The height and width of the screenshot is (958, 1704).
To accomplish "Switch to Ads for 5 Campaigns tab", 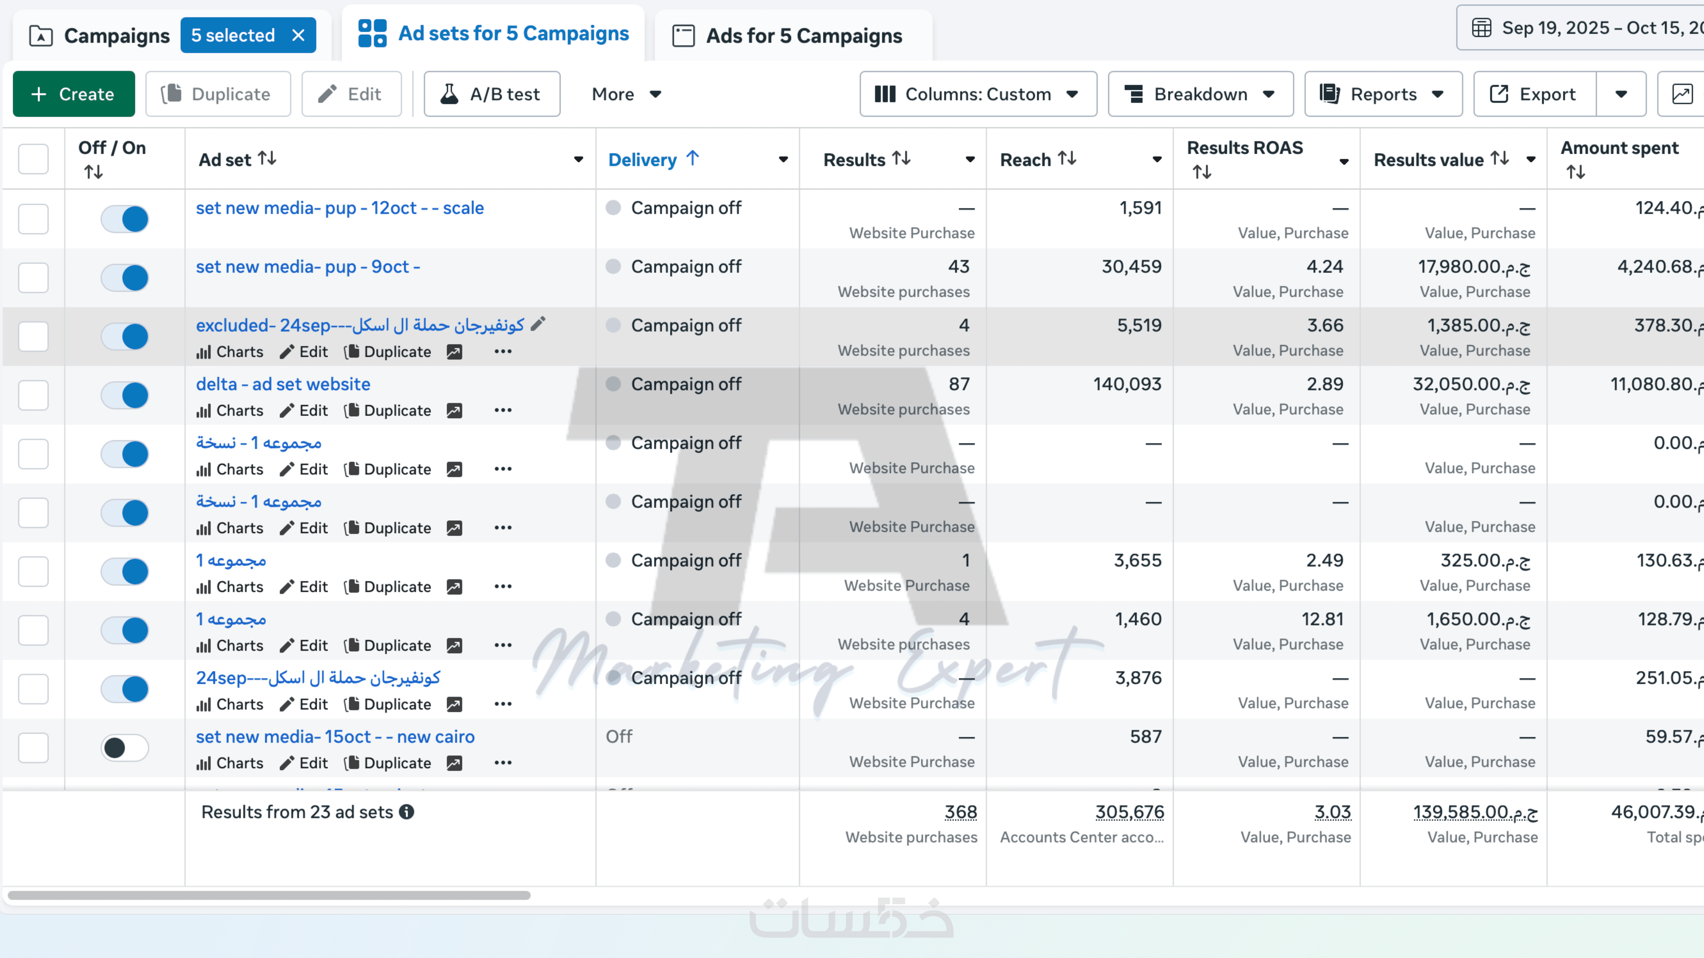I will click(x=793, y=36).
